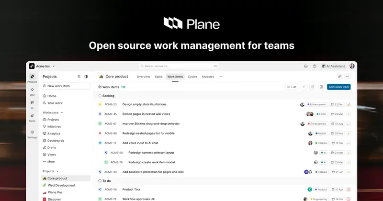Image resolution: width=383 pixels, height=201 pixels.
Task: Click assignee avatar on ACME-45 row
Action: click(310, 114)
